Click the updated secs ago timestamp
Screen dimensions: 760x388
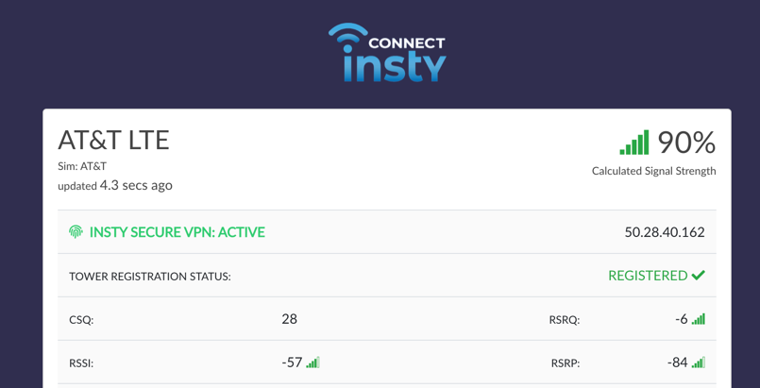click(x=115, y=185)
